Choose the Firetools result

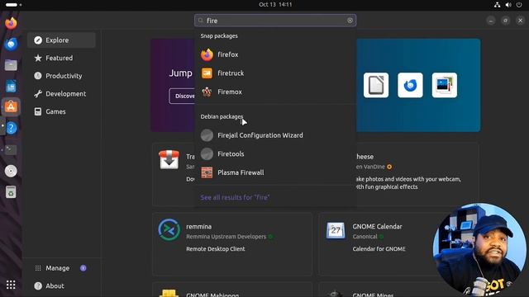click(275, 154)
